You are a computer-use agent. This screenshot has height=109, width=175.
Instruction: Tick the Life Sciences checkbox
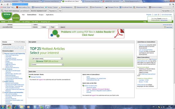pyautogui.click(x=3, y=69)
